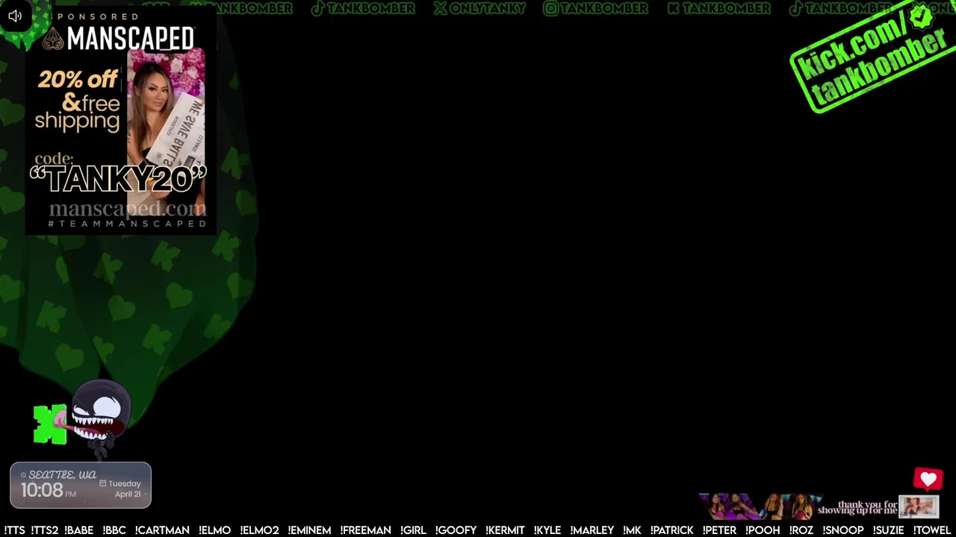Click the !TOWEL command

(931, 530)
